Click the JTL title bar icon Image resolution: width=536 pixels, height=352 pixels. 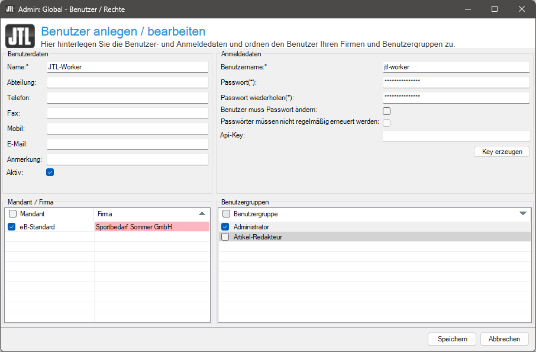tap(10, 9)
